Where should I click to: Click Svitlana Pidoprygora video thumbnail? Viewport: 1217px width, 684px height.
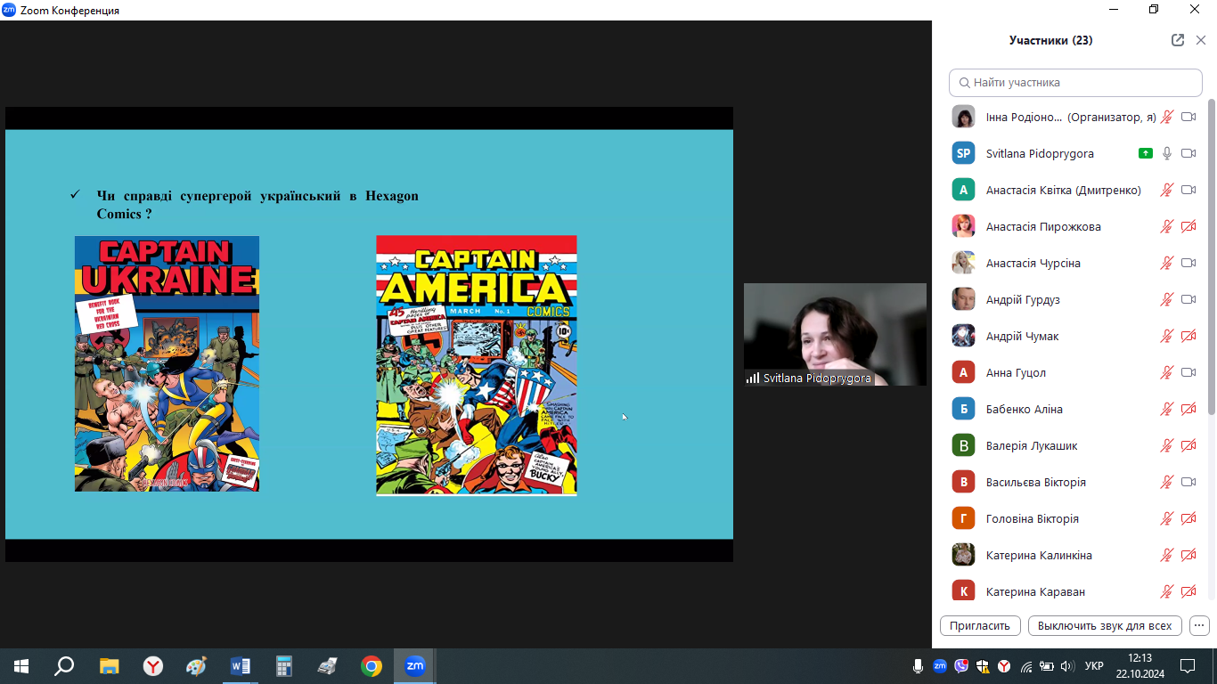click(835, 334)
